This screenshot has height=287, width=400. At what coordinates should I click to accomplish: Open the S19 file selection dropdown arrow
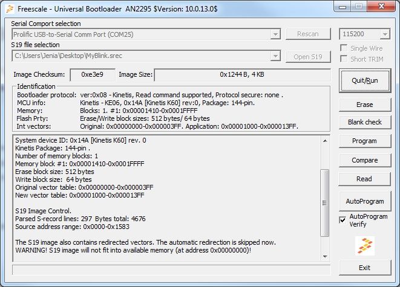coord(275,56)
